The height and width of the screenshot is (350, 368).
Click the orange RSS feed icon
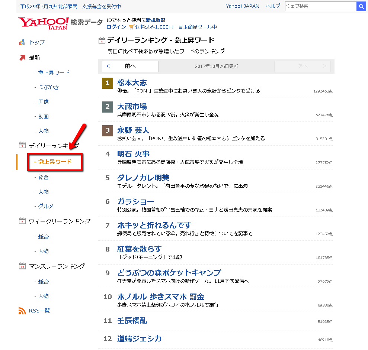(x=22, y=311)
